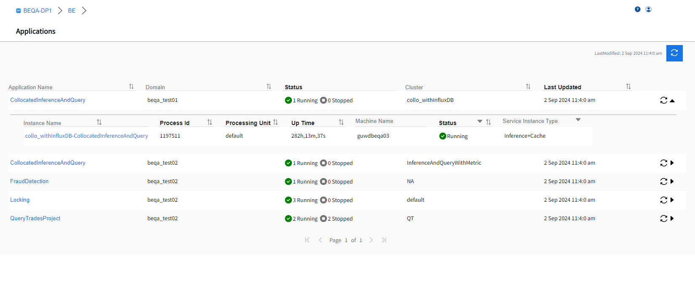The width and height of the screenshot is (695, 296).
Task: Open the instance Status filter dropdown
Action: pos(480,122)
